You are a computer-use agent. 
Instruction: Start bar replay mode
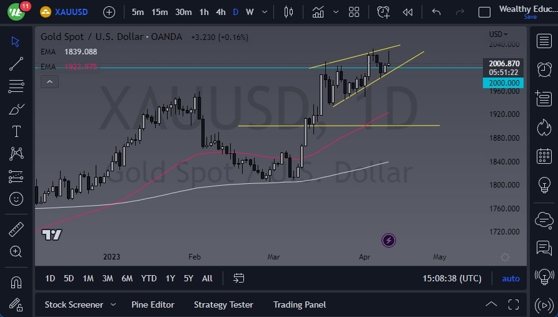[x=407, y=12]
